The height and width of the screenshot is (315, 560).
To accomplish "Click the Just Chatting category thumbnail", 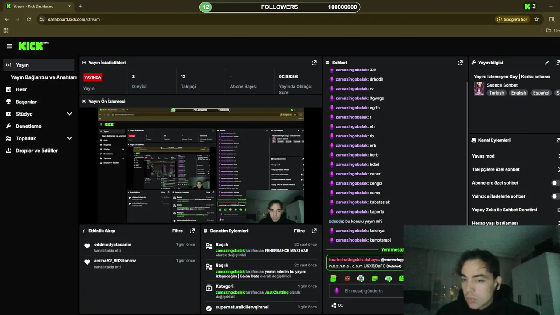I will click(x=479, y=89).
